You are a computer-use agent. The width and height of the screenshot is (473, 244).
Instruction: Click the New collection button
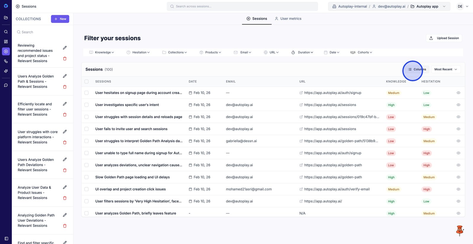(x=60, y=19)
